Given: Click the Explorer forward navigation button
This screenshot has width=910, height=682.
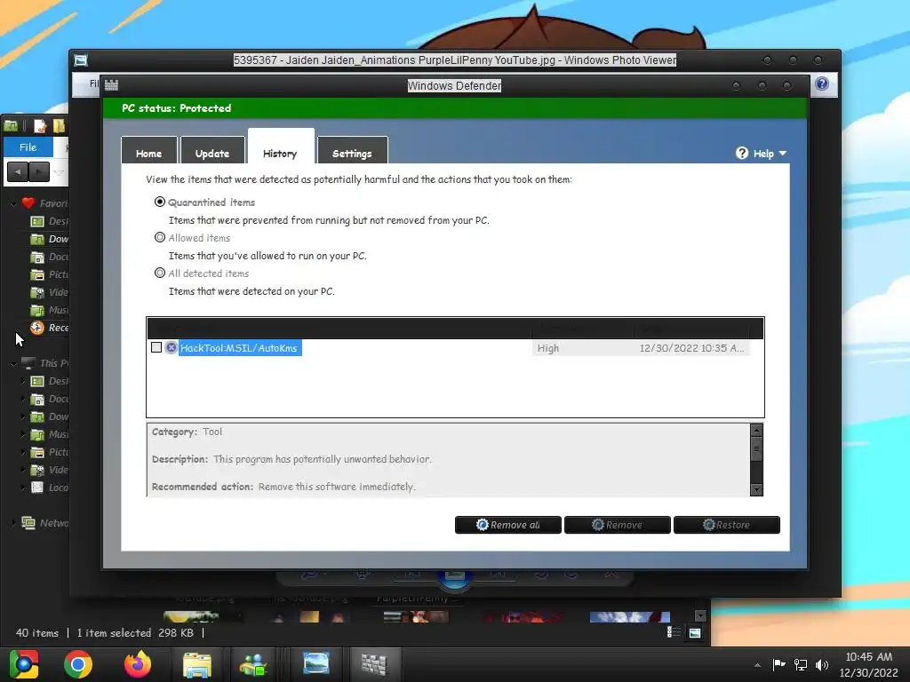Looking at the screenshot, I should [x=39, y=171].
